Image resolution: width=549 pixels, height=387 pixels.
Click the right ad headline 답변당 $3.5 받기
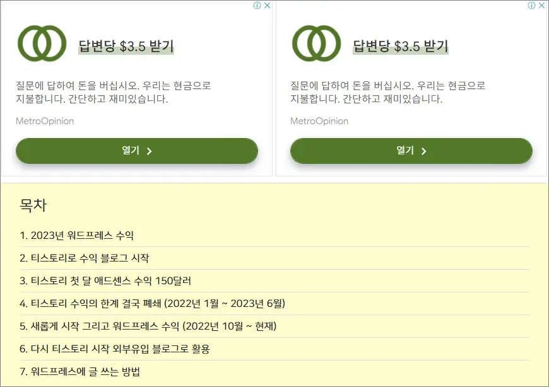coord(400,46)
